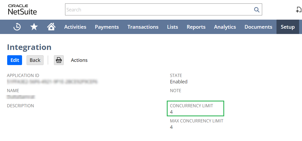The height and width of the screenshot is (141, 302).
Task: Open the Payments menu
Action: [x=107, y=27]
